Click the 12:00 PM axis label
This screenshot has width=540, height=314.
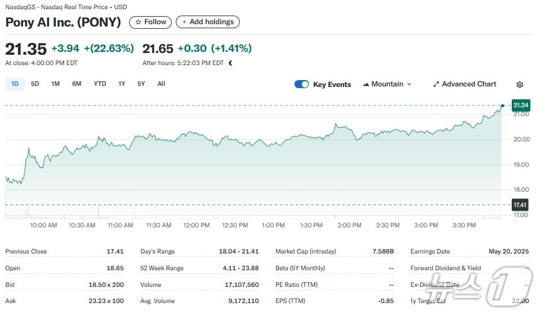197,225
